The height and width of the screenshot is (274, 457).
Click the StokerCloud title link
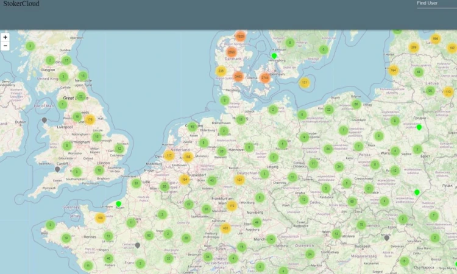[21, 4]
